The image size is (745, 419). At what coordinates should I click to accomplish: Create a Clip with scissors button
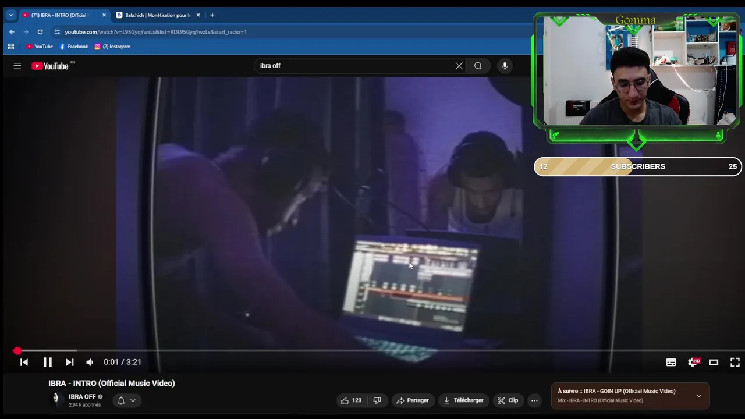pos(508,400)
